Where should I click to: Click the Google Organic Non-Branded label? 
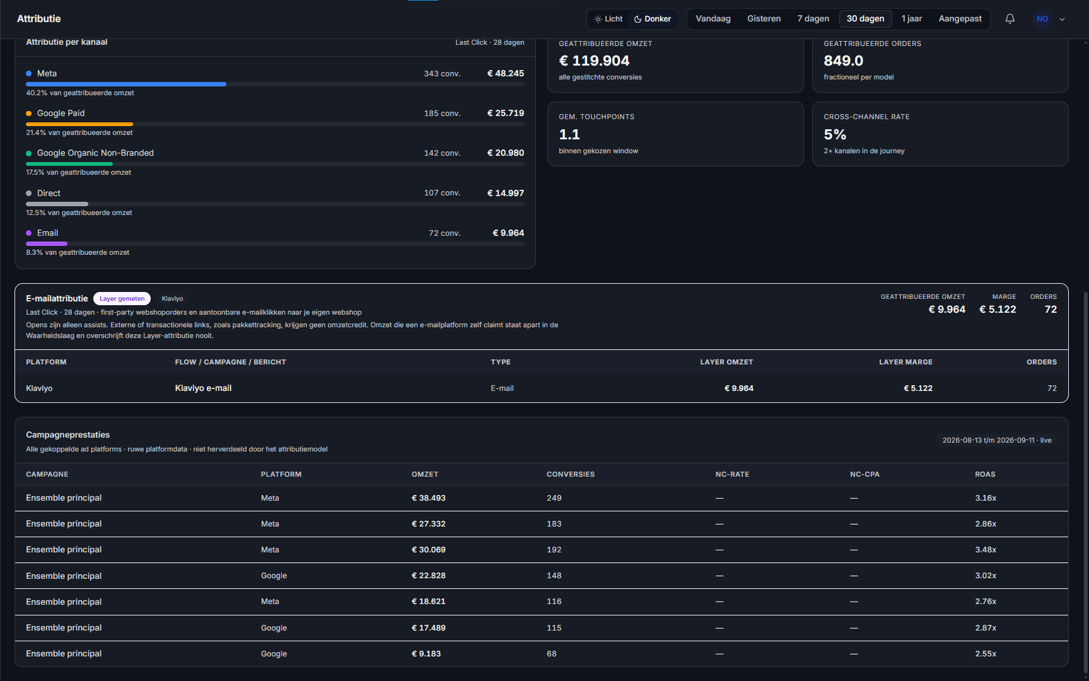point(95,153)
